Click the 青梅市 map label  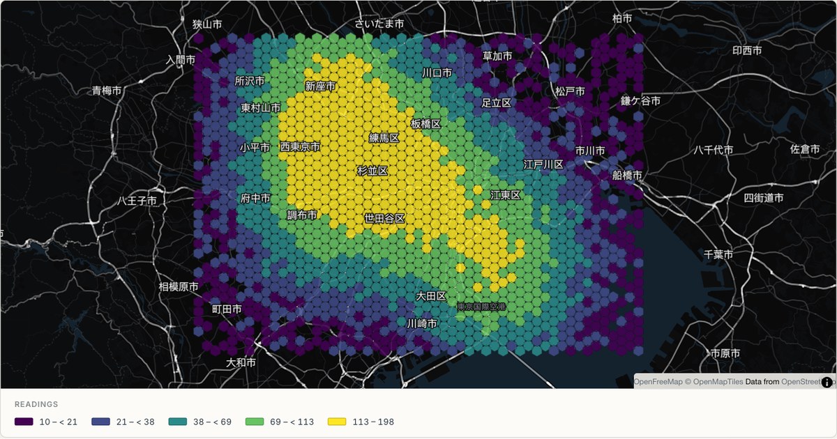pos(107,91)
